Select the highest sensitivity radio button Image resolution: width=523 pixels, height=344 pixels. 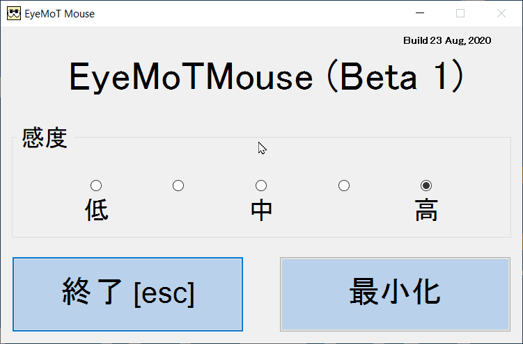[x=426, y=186]
